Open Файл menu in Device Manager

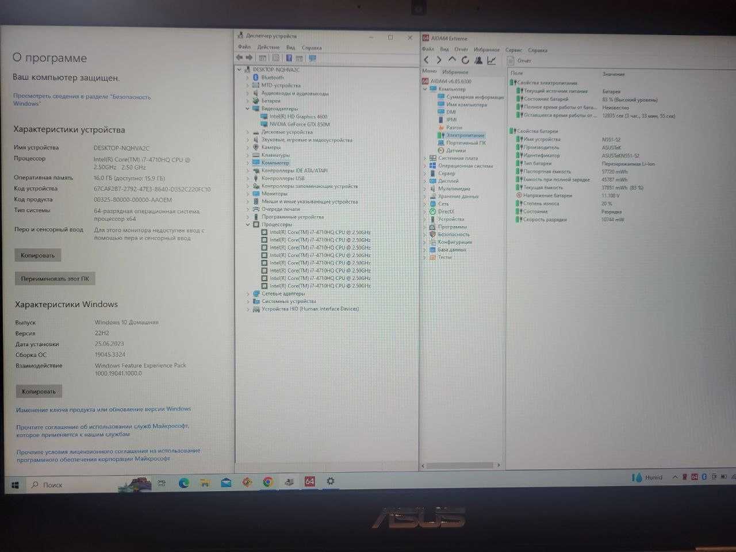[x=244, y=47]
